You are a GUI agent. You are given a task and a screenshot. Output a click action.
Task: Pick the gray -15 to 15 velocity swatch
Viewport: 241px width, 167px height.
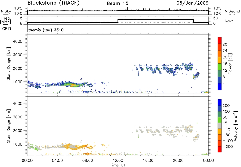tap(220, 126)
